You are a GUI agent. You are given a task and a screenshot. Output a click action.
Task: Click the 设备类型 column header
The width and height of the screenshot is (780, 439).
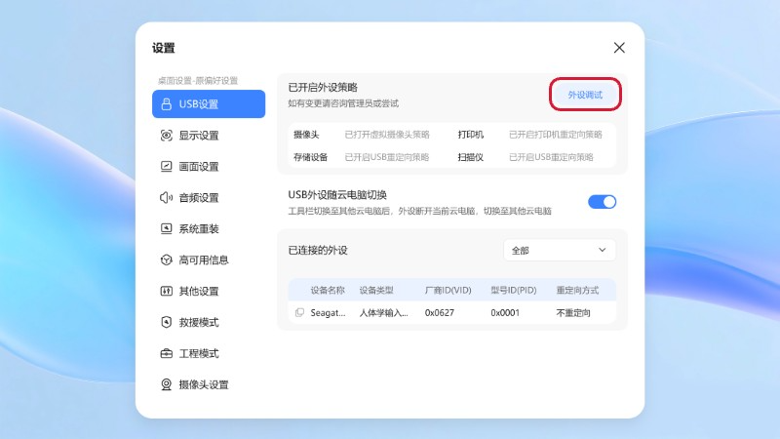[376, 290]
